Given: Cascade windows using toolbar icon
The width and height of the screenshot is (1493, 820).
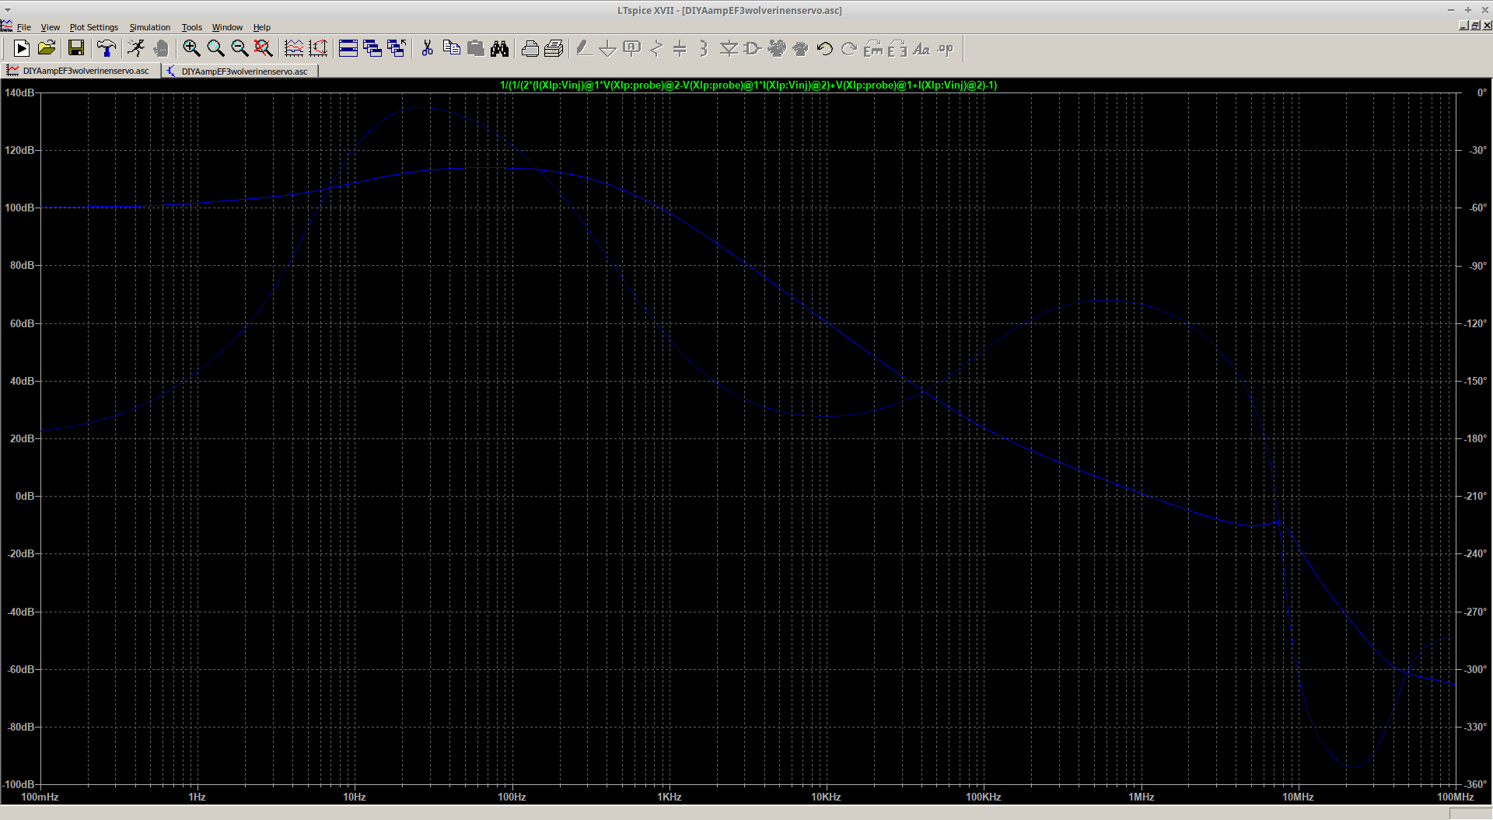Looking at the screenshot, I should point(372,49).
